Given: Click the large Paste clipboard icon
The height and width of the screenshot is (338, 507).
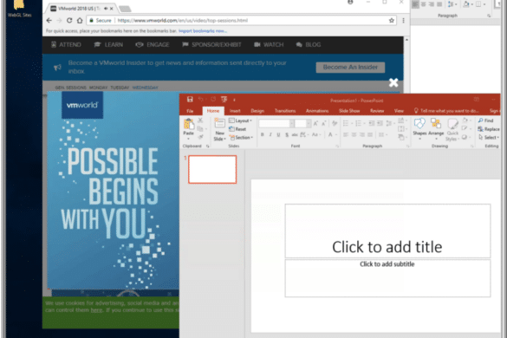Looking at the screenshot, I should tap(189, 124).
